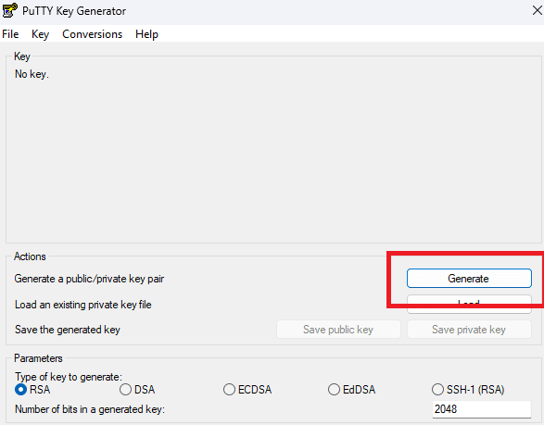Click 'Generate a public/private key pair' label
This screenshot has width=544, height=425.
[89, 279]
